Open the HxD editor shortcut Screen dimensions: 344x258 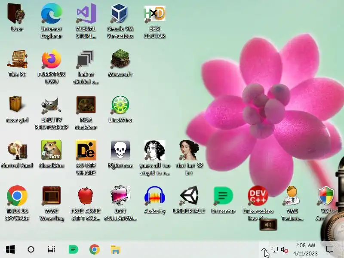pyautogui.click(x=155, y=14)
